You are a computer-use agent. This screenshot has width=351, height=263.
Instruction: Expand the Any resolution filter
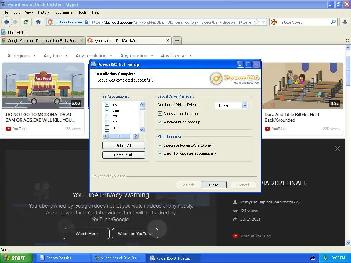click(x=94, y=56)
